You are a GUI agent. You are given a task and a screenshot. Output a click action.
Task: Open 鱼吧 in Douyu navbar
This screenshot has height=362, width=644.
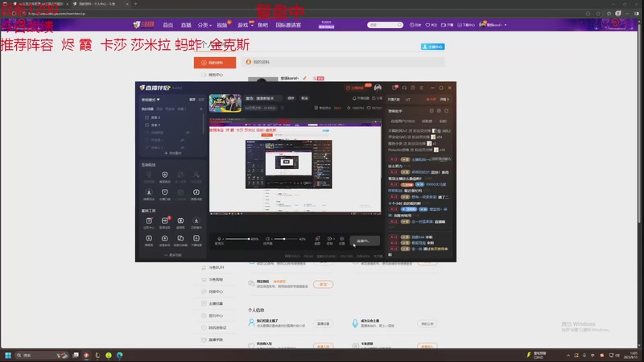[263, 25]
